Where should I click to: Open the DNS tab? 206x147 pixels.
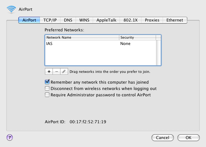[x=68, y=20]
